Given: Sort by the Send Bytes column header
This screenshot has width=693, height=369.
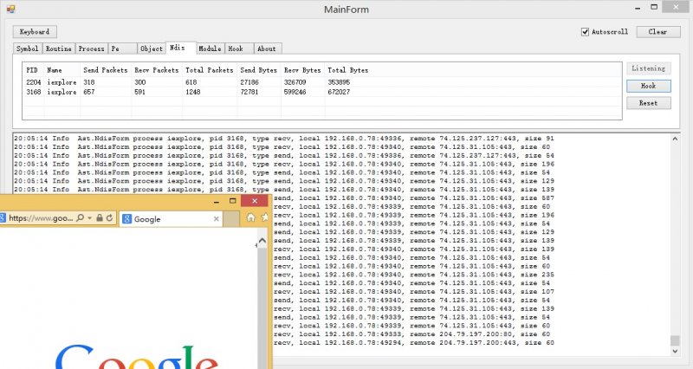Looking at the screenshot, I should click(x=259, y=70).
